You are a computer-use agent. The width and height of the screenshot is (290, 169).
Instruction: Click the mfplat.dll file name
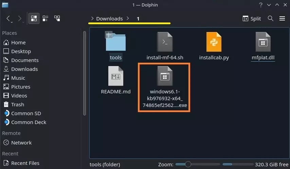pos(263,58)
